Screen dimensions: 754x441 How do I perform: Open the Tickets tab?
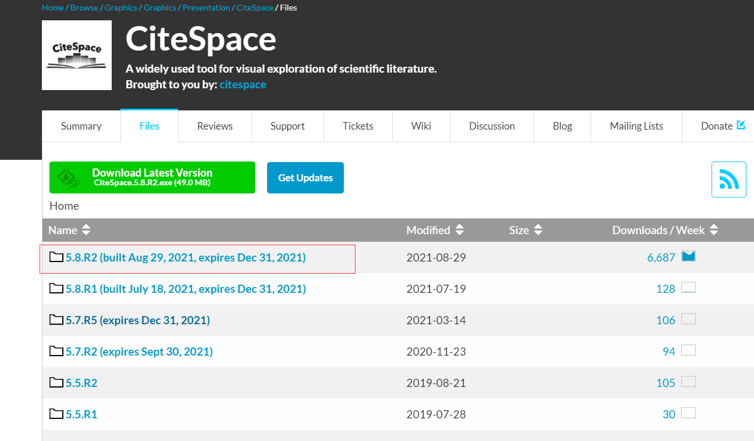(x=358, y=126)
